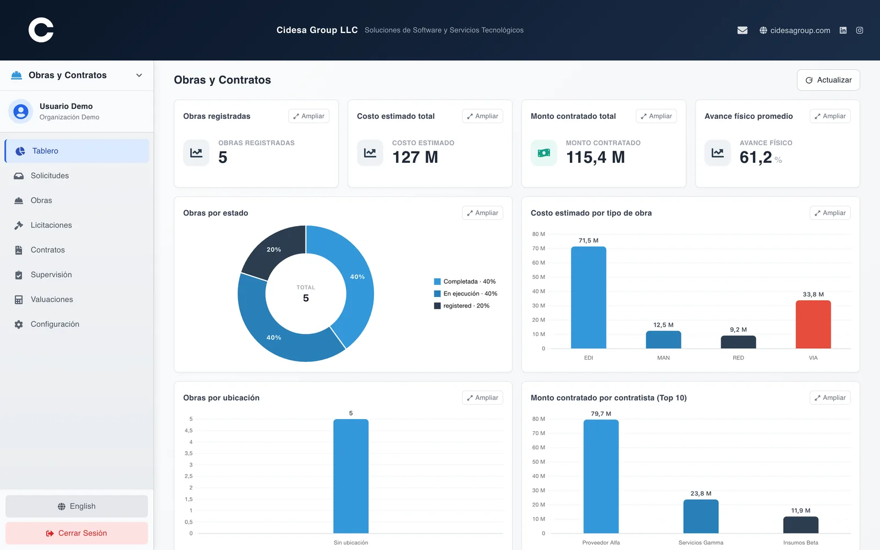Click the Cidesa C logo
The width and height of the screenshot is (880, 550).
pos(41,30)
